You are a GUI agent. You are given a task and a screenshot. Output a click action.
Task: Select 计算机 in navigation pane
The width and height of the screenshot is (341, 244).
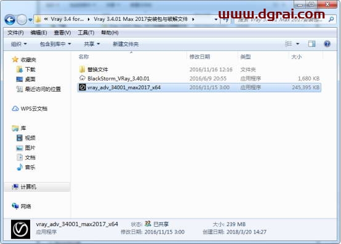click(x=28, y=187)
